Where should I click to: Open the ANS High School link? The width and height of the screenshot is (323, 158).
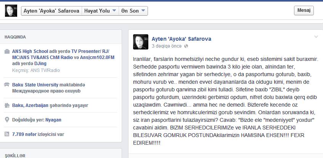[x=30, y=51]
